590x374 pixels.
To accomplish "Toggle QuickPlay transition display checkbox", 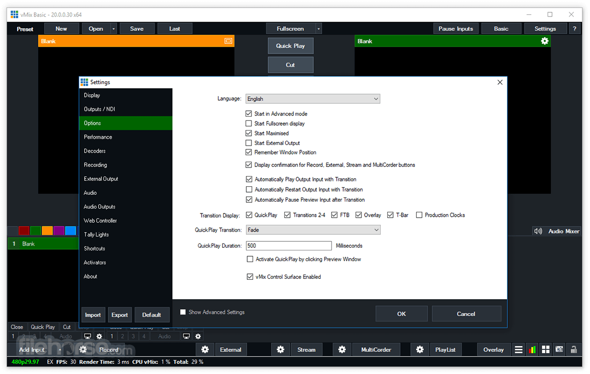I will (249, 215).
